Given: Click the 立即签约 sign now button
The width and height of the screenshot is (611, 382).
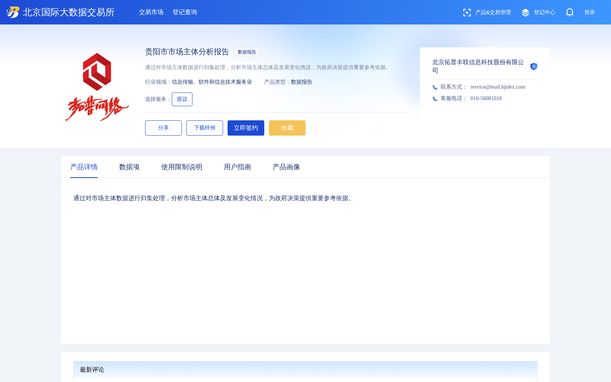Looking at the screenshot, I should tap(246, 128).
